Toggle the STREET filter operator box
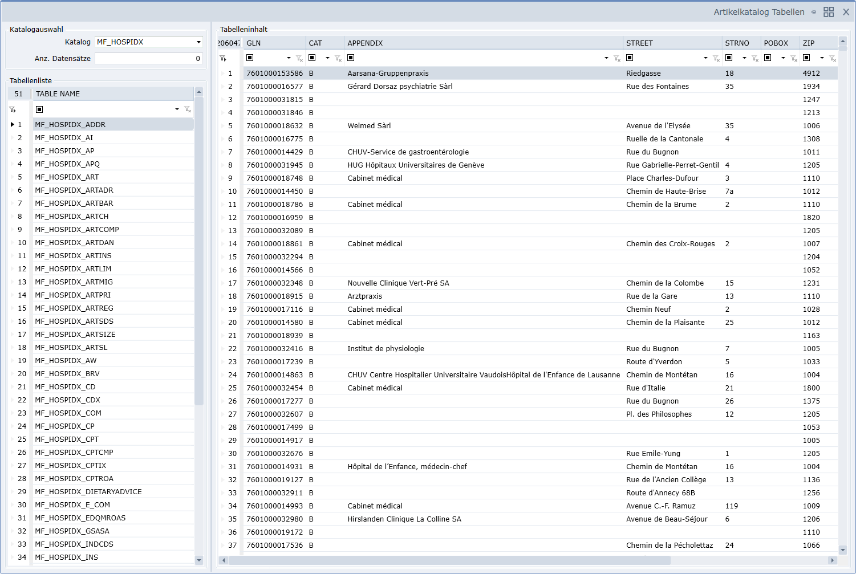Viewport: 856px width, 574px height. pyautogui.click(x=630, y=58)
